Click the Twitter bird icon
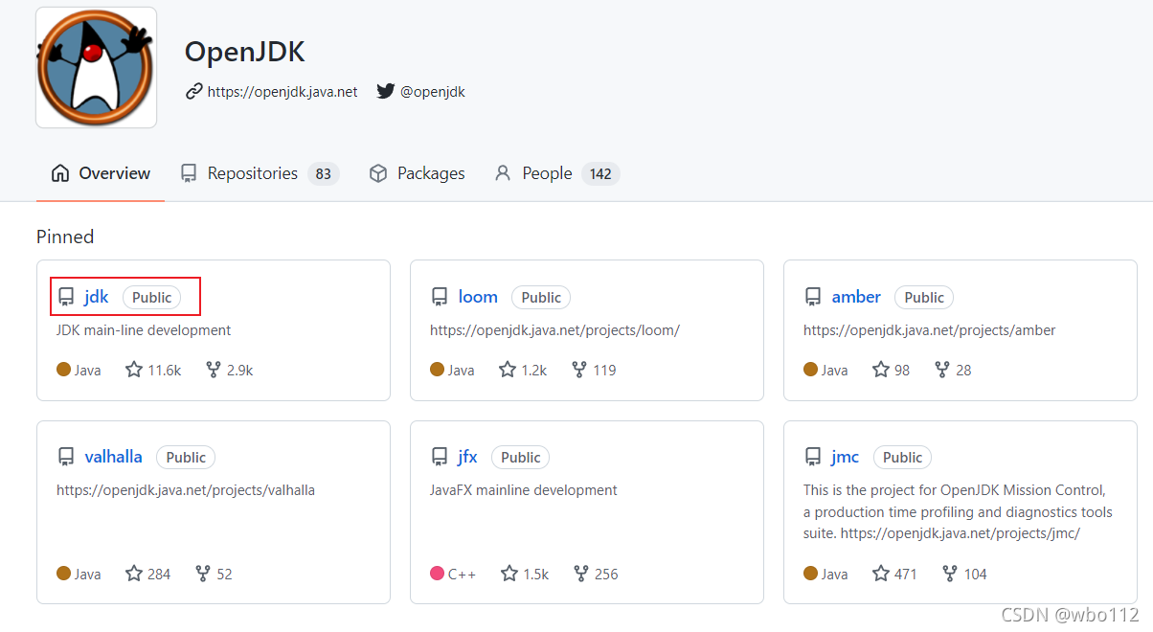The image size is (1153, 632). pyautogui.click(x=385, y=92)
